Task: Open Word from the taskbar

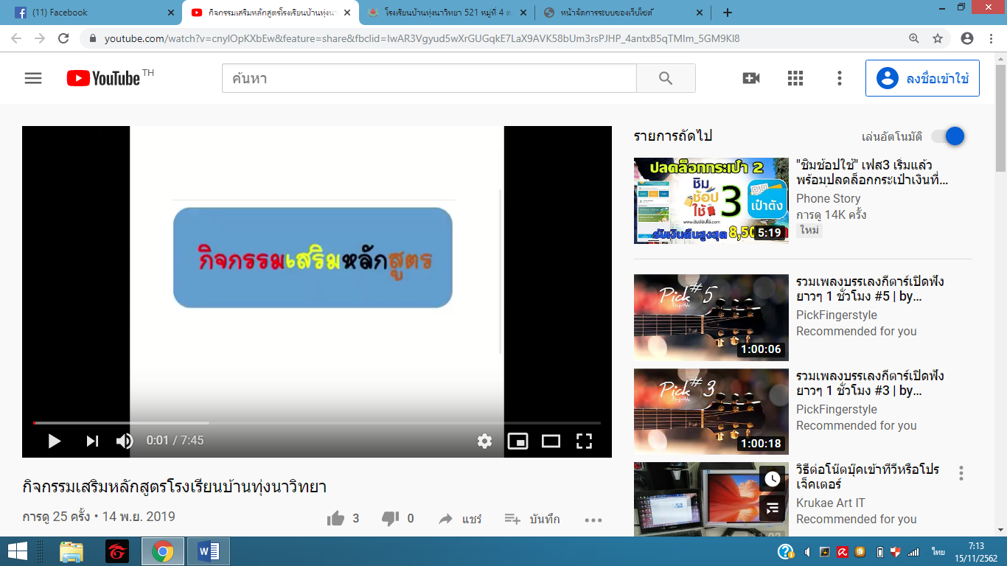Action: [209, 551]
